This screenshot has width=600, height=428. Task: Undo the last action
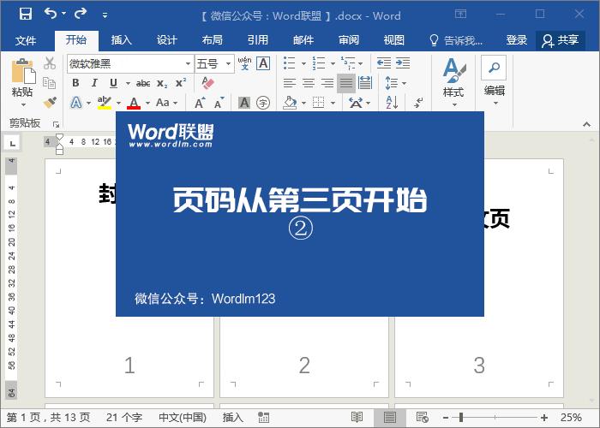coord(51,14)
